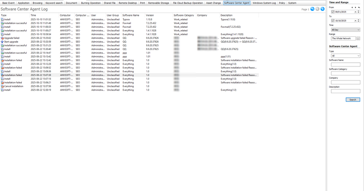
Task: Click the Upgrade failed row icon
Action: pyautogui.click(x=2, y=38)
